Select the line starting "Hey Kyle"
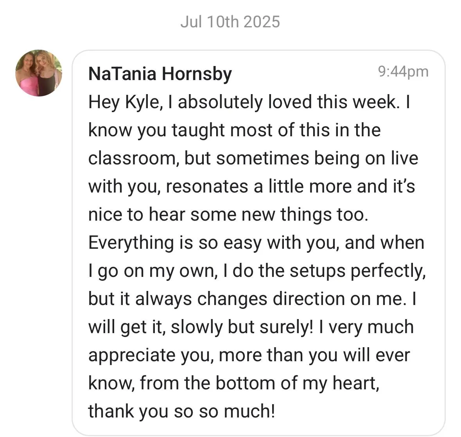The height and width of the screenshot is (437, 461). point(249,102)
